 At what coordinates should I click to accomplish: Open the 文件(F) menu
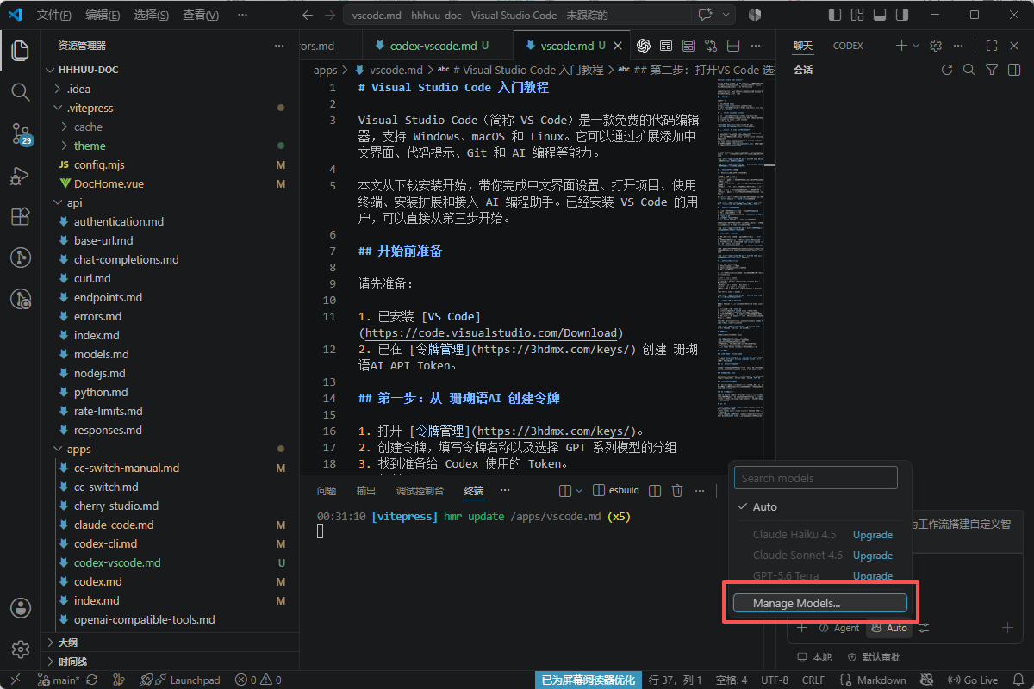(54, 15)
